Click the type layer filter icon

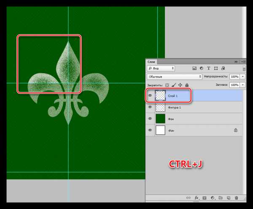(209, 68)
